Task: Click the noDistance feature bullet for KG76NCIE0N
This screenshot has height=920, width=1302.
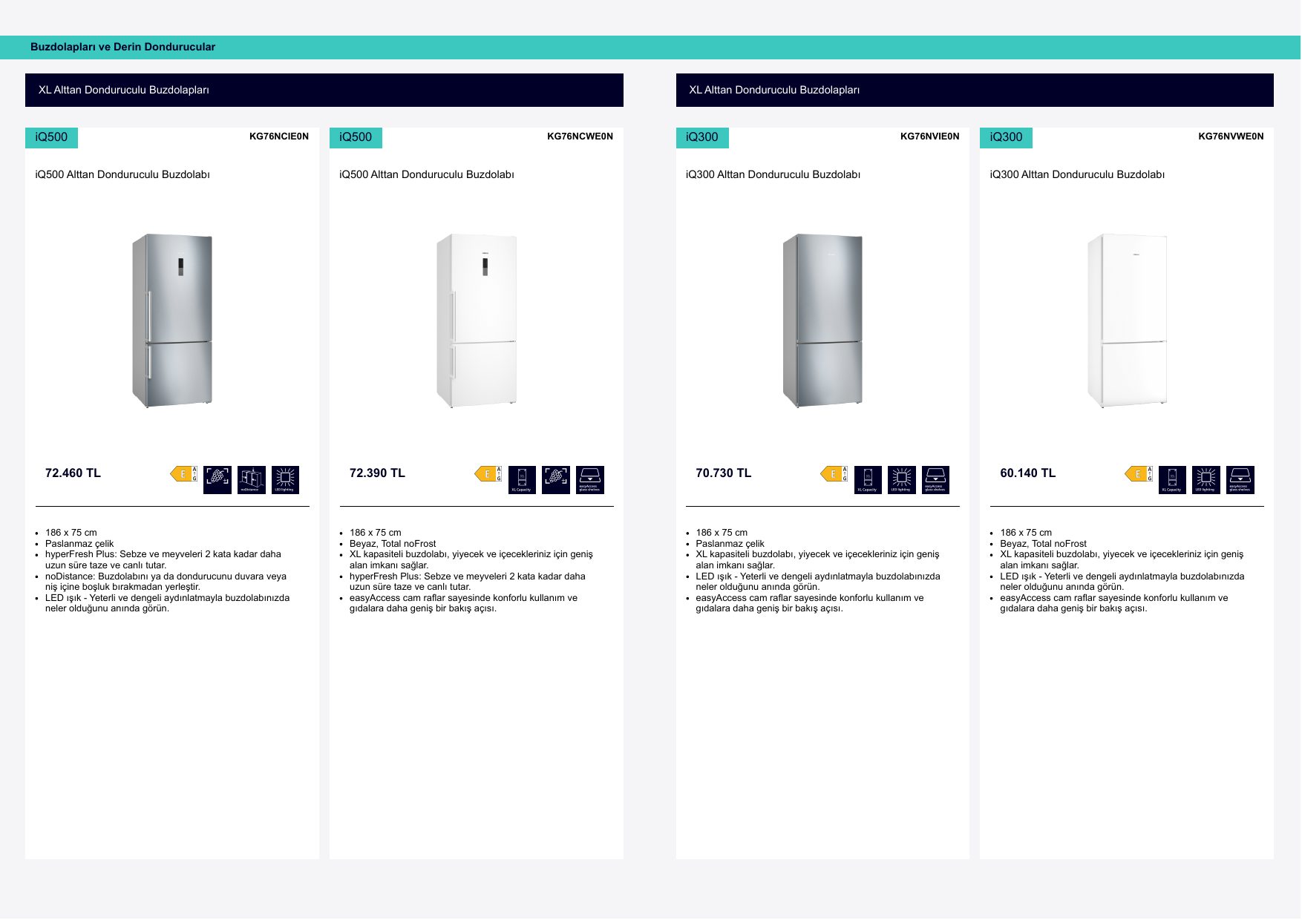Action: [x=166, y=582]
